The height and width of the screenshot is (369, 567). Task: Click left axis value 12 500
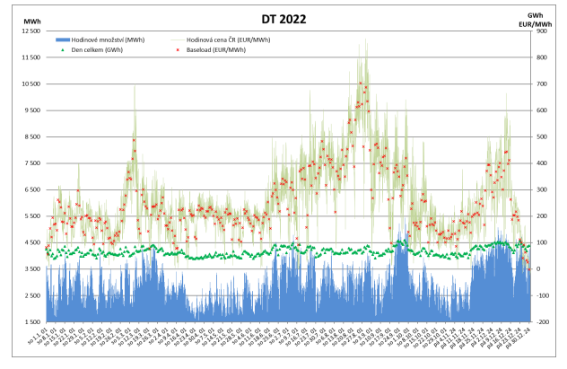click(x=31, y=31)
